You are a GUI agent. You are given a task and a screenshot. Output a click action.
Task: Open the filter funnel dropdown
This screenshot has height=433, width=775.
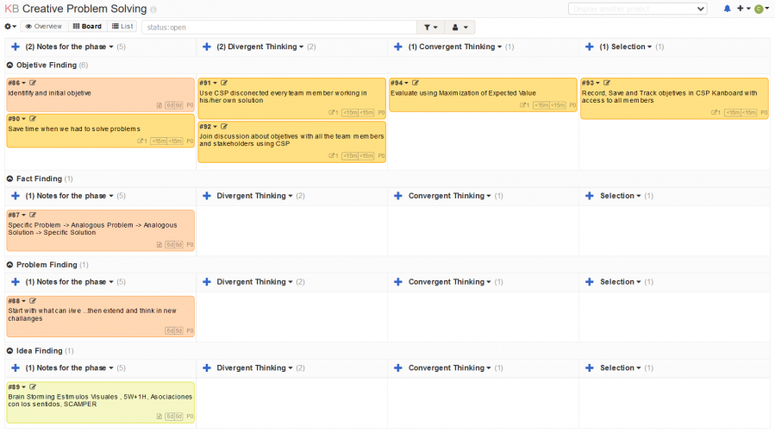430,27
